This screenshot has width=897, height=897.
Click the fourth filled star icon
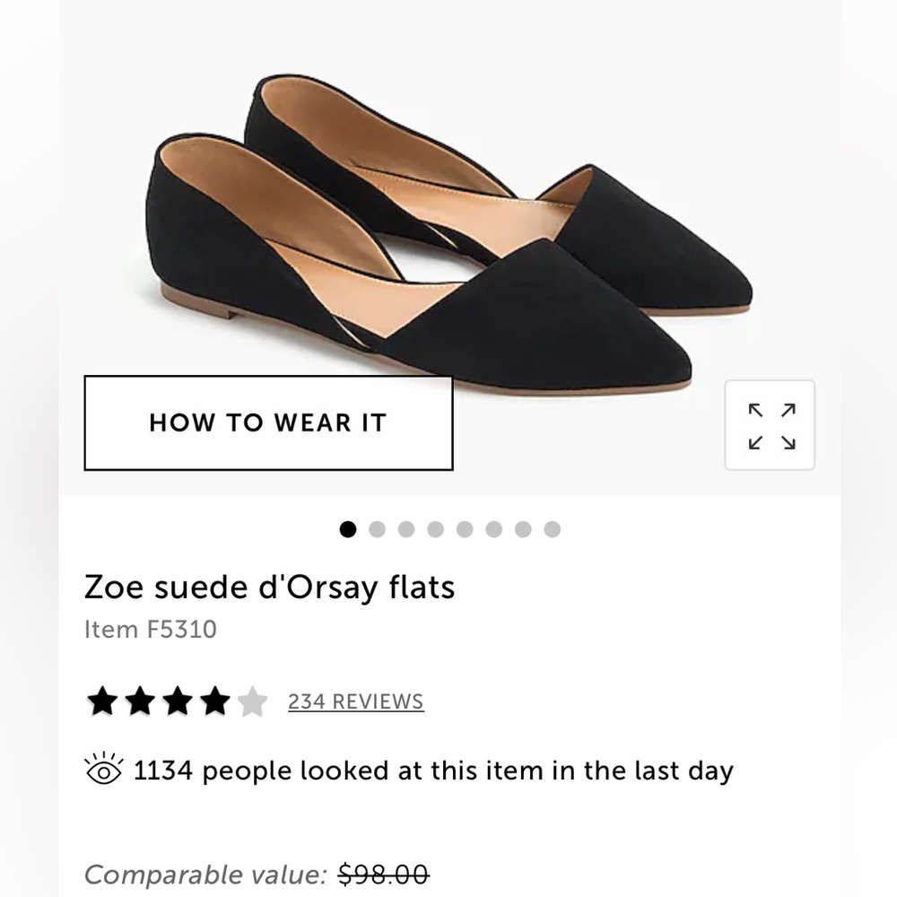[217, 702]
